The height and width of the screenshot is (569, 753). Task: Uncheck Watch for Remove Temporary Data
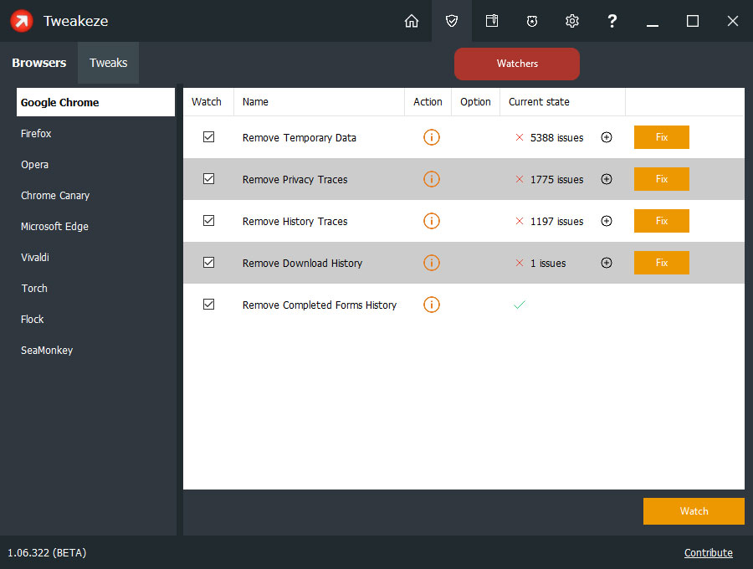(x=208, y=136)
